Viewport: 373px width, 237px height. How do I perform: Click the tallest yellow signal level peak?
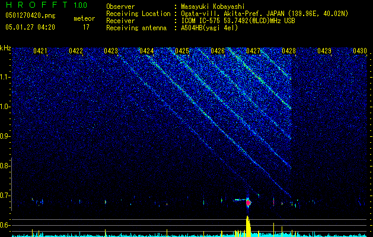click(248, 226)
